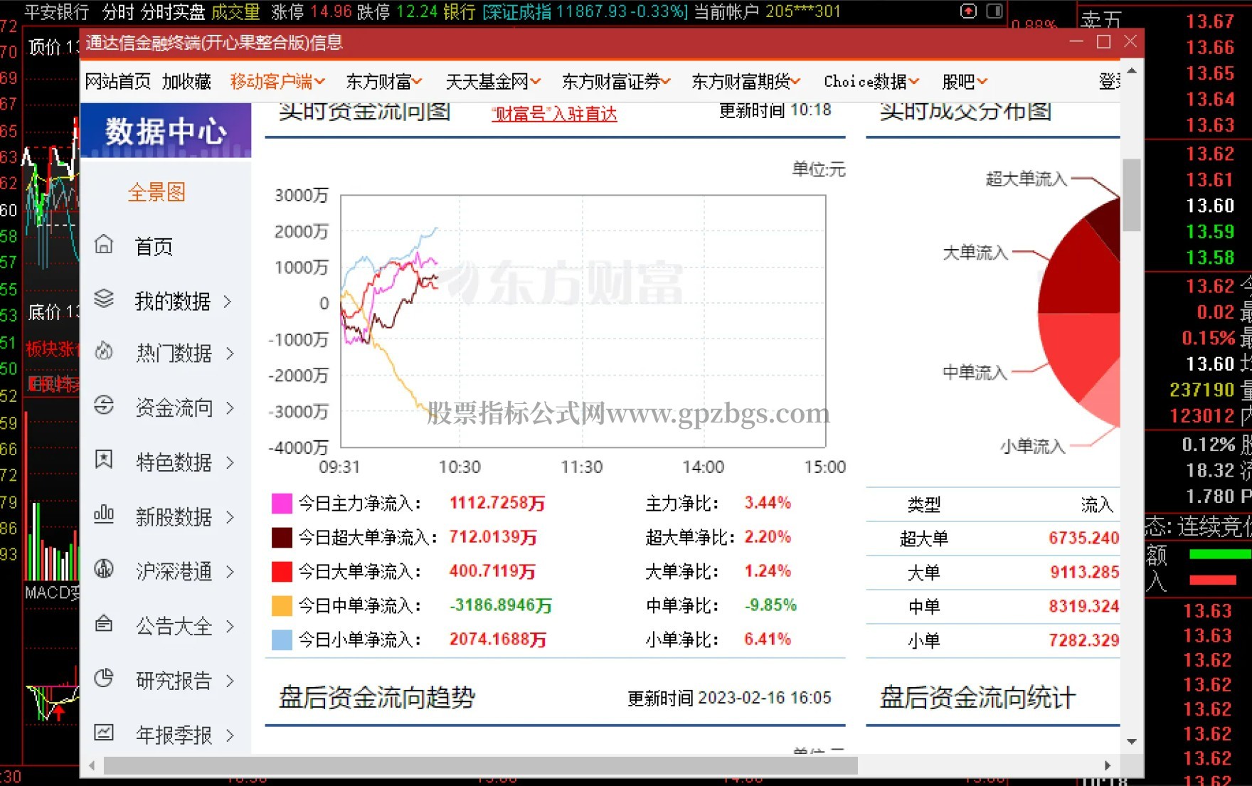Select 全景图 in the data center sidebar
The image size is (1252, 786).
tap(156, 192)
